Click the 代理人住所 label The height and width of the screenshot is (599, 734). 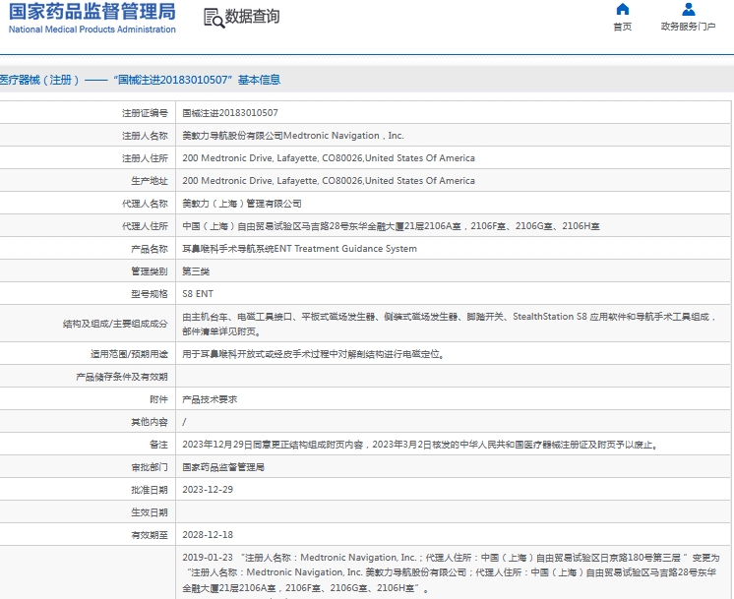point(145,226)
